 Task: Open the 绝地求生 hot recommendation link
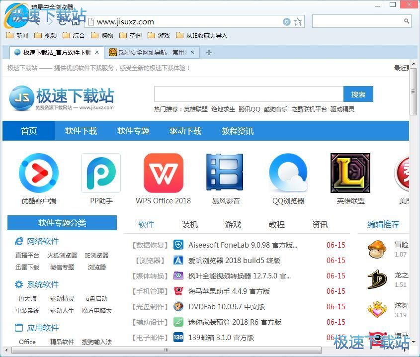coord(223,109)
